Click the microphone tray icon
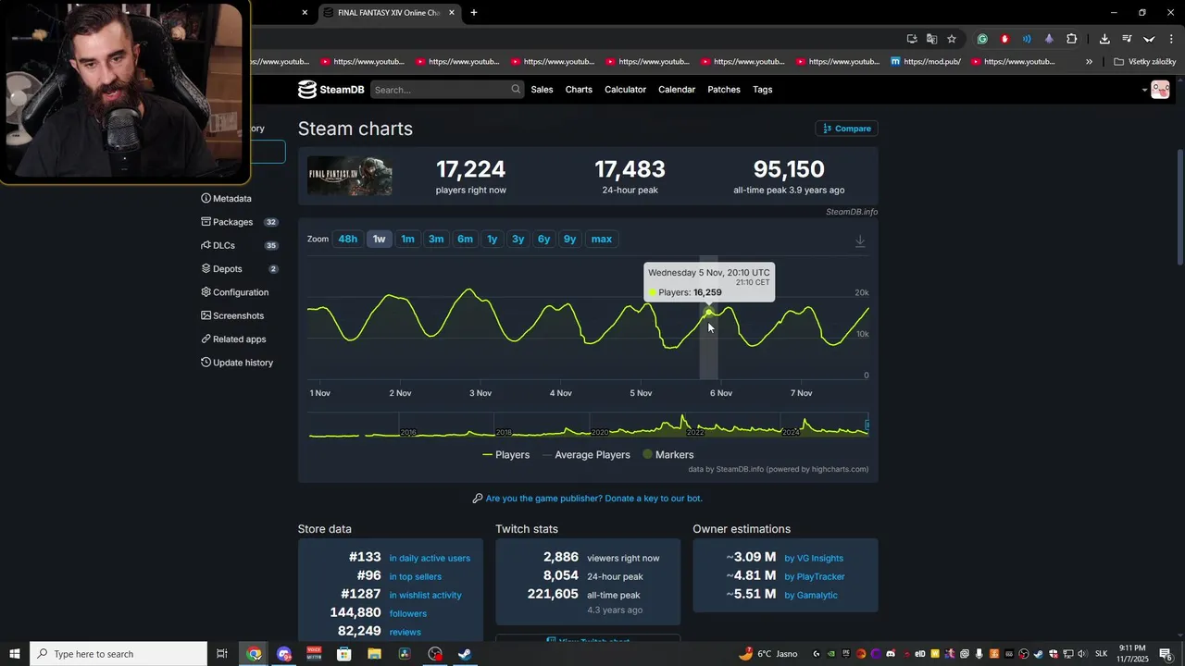This screenshot has height=666, width=1185. click(979, 654)
